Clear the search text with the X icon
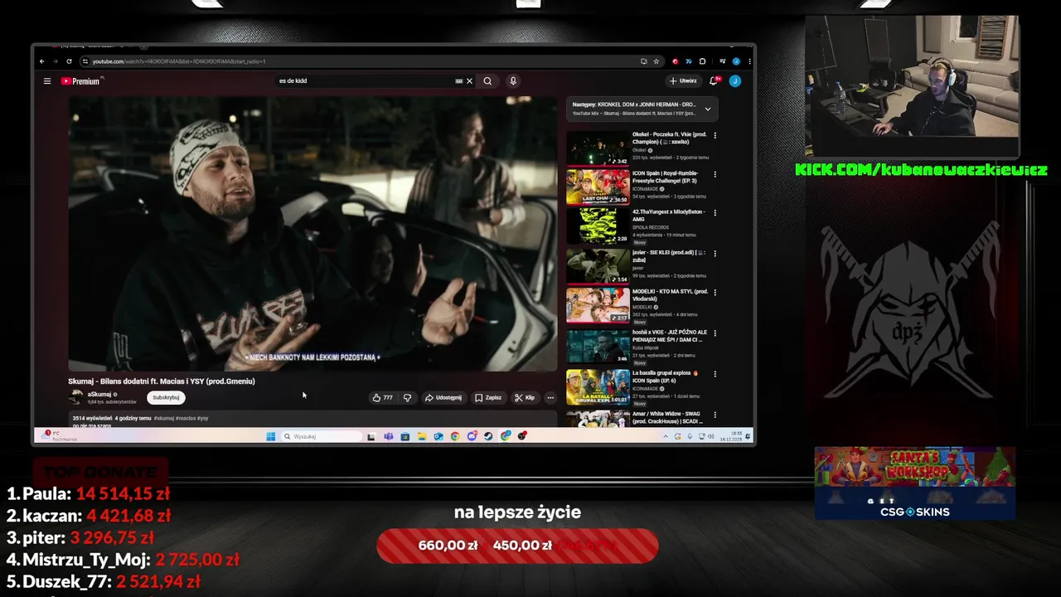Image resolution: width=1061 pixels, height=597 pixels. 469,81
